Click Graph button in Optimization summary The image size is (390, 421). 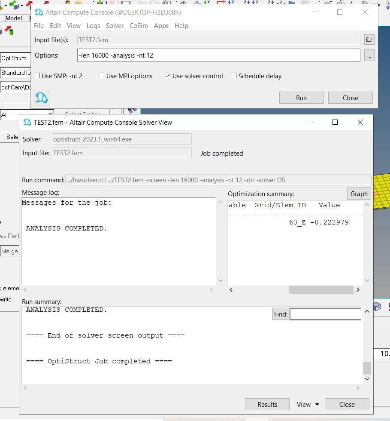pyautogui.click(x=359, y=194)
